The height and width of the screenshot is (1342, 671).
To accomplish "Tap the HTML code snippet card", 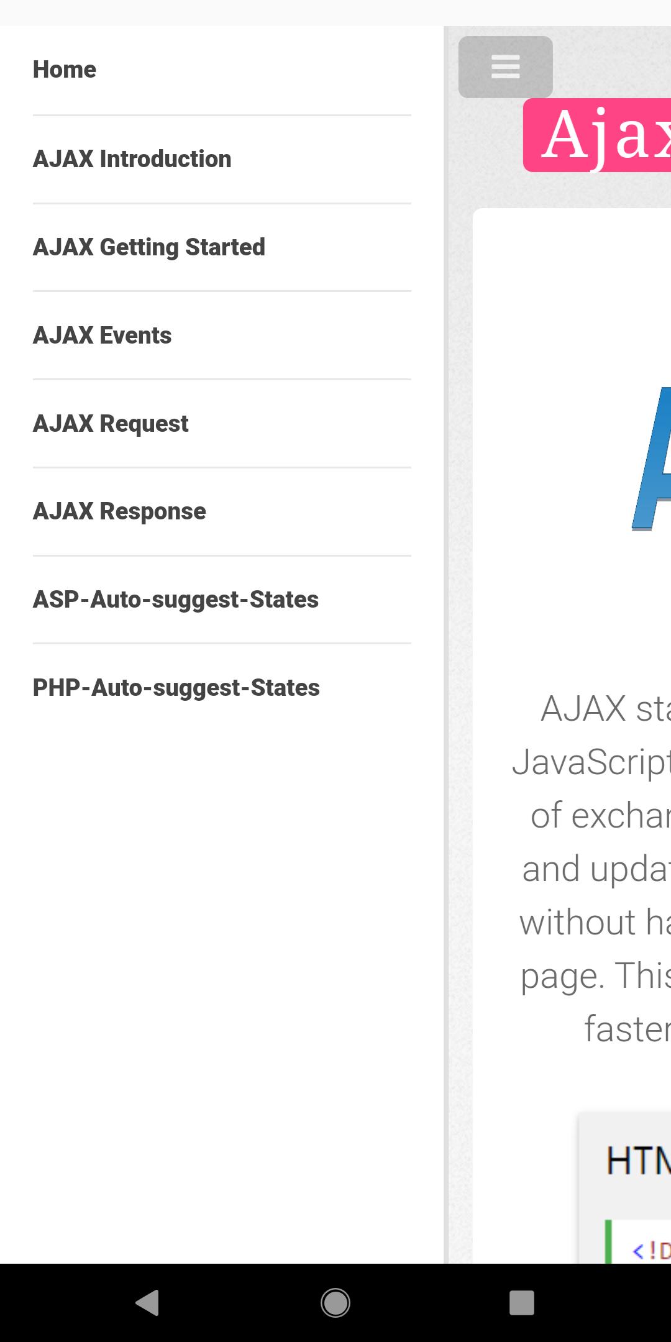I will [625, 1188].
